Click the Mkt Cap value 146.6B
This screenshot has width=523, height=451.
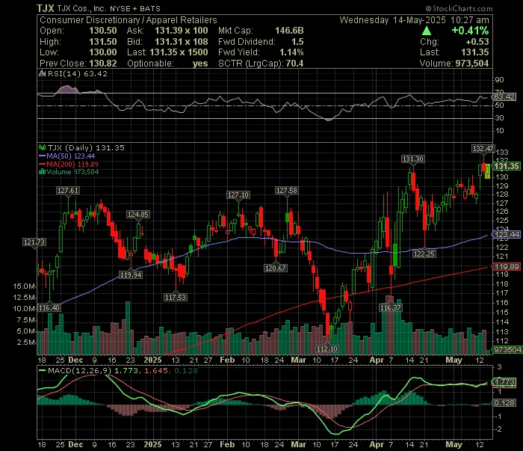[x=289, y=31]
